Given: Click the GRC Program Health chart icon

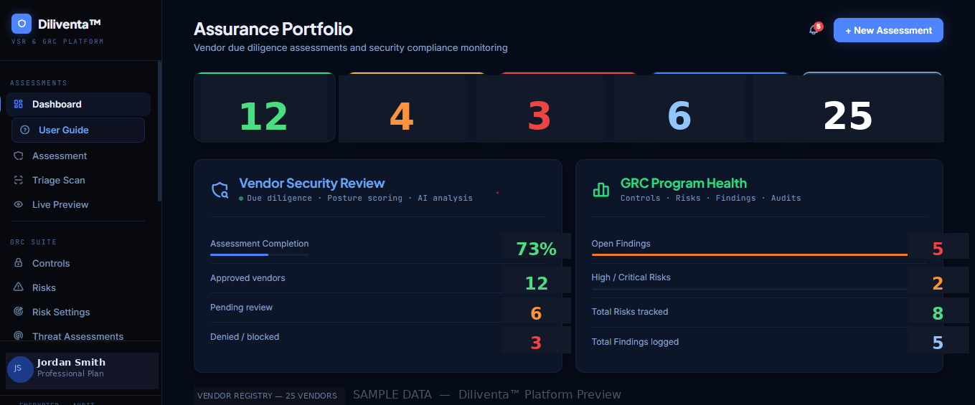Looking at the screenshot, I should point(600,190).
